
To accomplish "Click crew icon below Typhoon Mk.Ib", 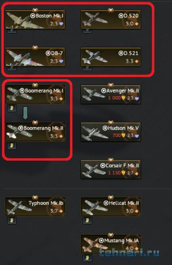I will [12, 220].
